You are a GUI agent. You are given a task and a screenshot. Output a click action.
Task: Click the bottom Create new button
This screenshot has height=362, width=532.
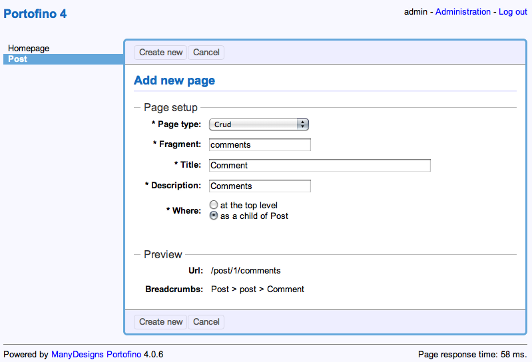[x=160, y=321]
